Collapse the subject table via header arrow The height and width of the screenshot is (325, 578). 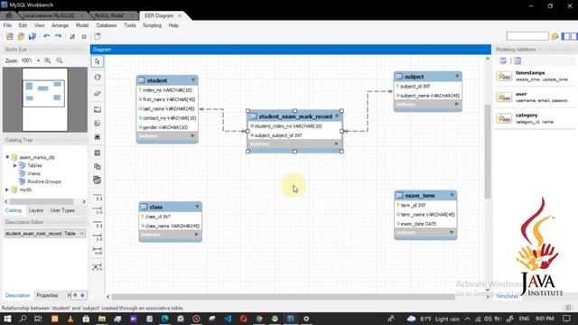tap(457, 76)
